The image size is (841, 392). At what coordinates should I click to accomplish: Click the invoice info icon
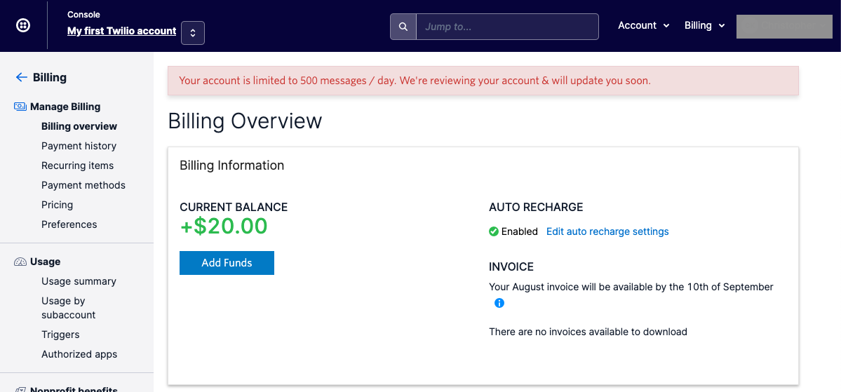499,303
